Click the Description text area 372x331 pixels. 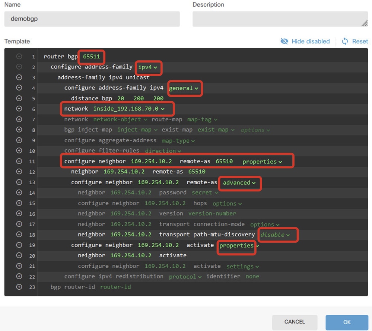[280, 19]
